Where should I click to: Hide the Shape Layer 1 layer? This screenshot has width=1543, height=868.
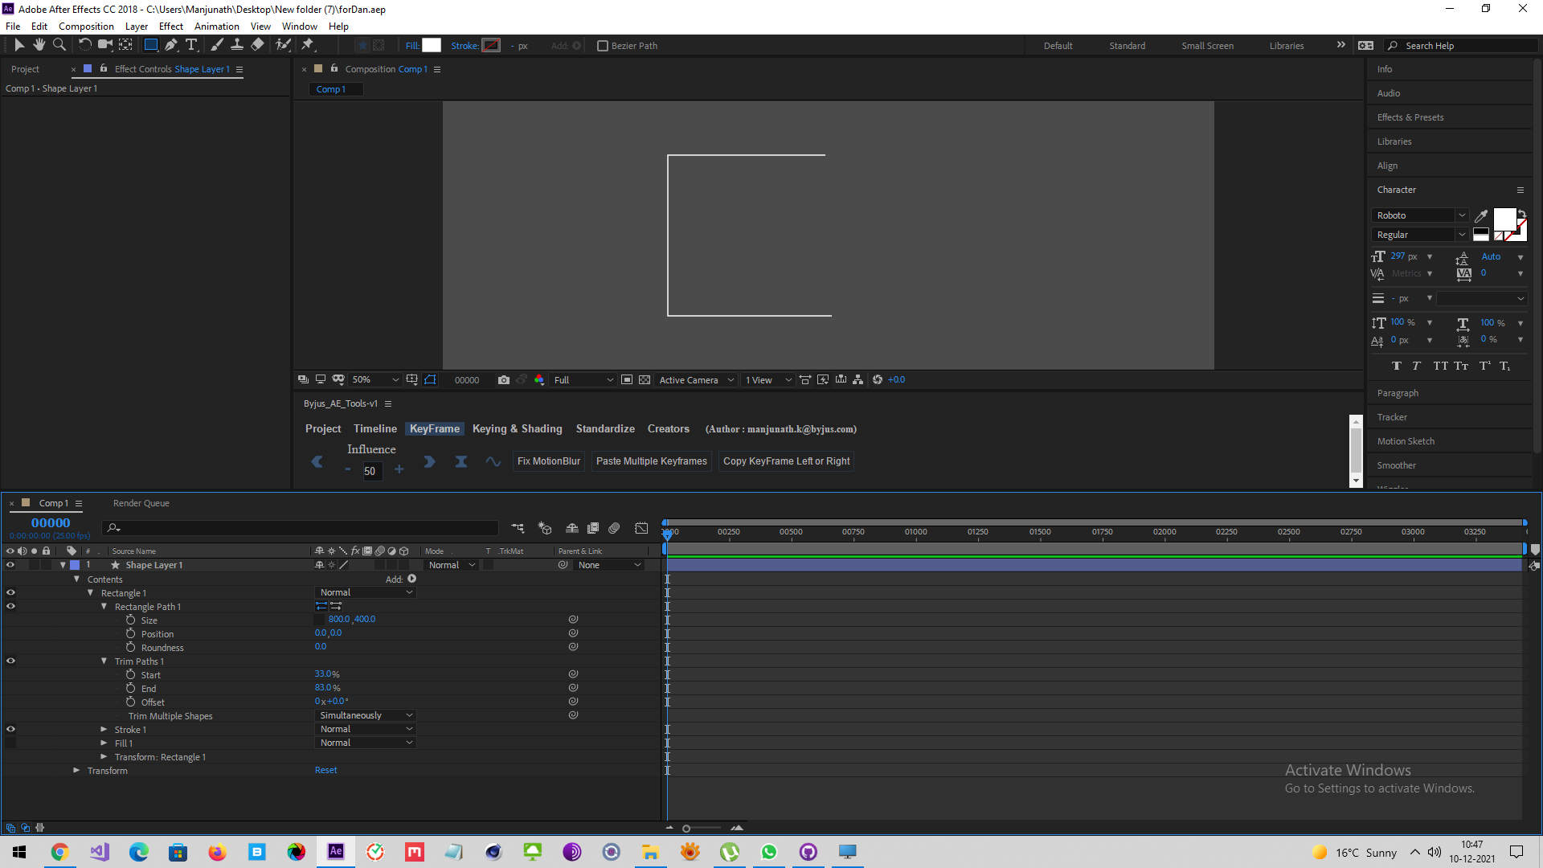pos(10,565)
